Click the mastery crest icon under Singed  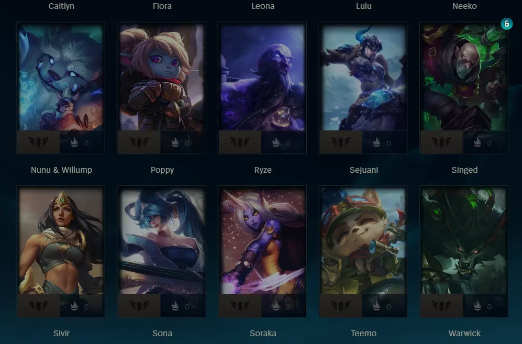(x=442, y=142)
